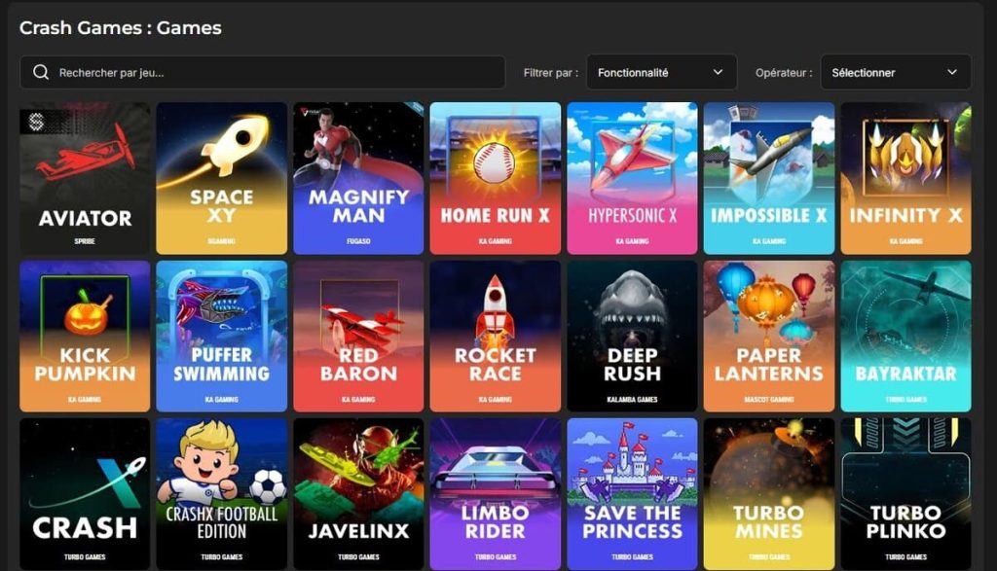Viewport: 997px width, 571px height.
Task: Launch the Bayraktar game
Action: pos(905,336)
